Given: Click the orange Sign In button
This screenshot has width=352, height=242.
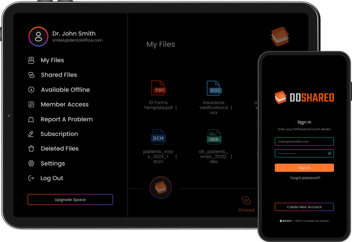Looking at the screenshot, I should [304, 168].
